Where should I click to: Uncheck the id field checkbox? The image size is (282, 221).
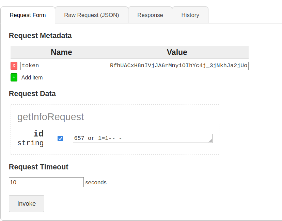click(x=60, y=139)
